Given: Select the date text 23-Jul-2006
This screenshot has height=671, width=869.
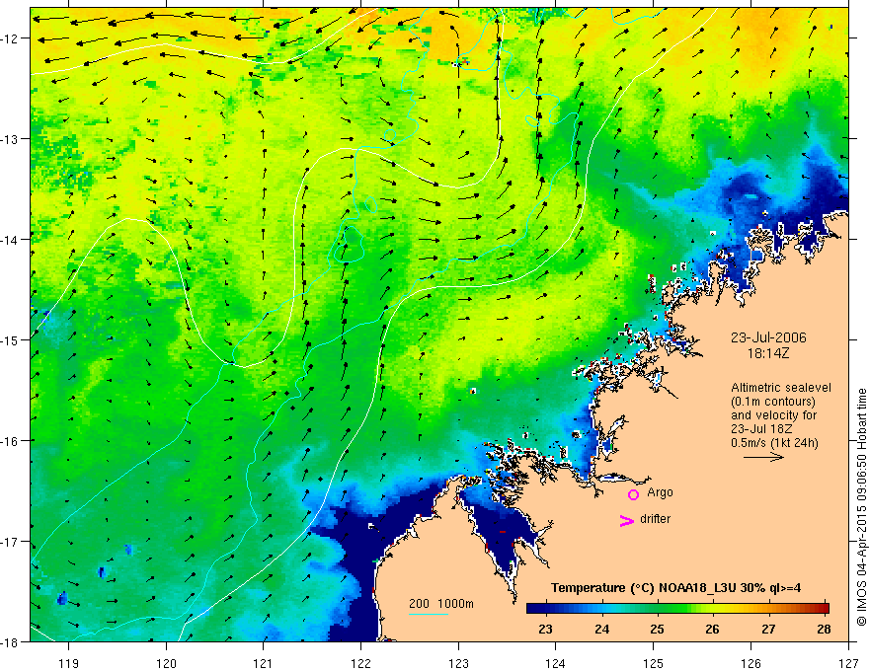Looking at the screenshot, I should [768, 337].
